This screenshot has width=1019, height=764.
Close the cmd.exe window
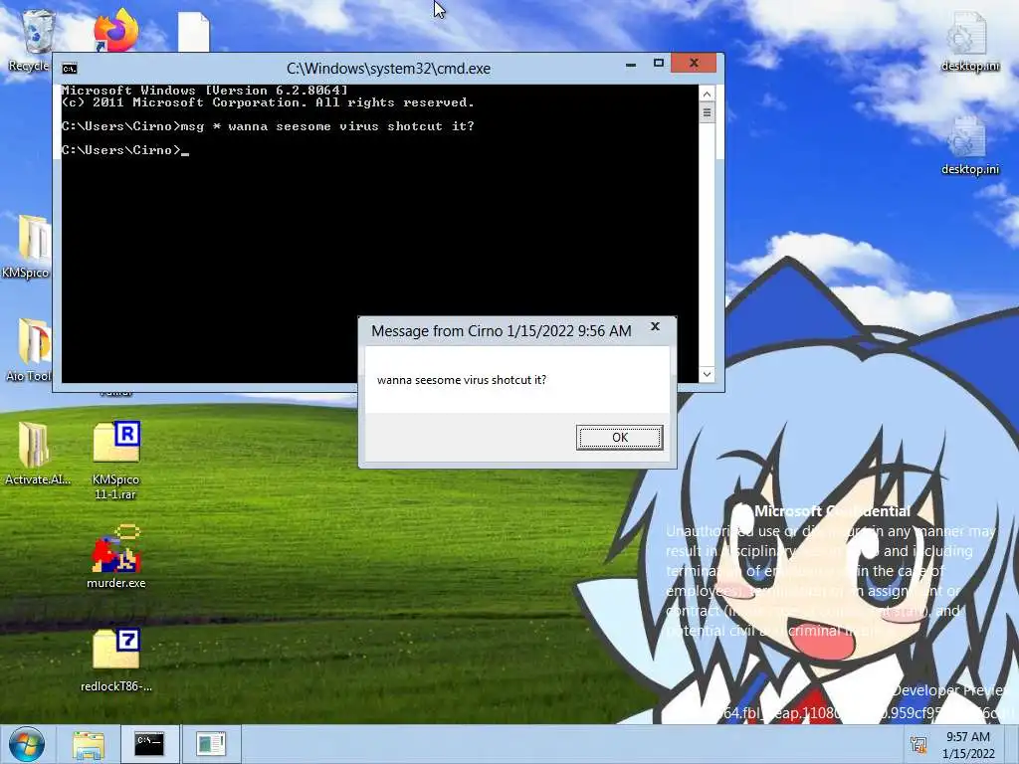click(x=694, y=63)
